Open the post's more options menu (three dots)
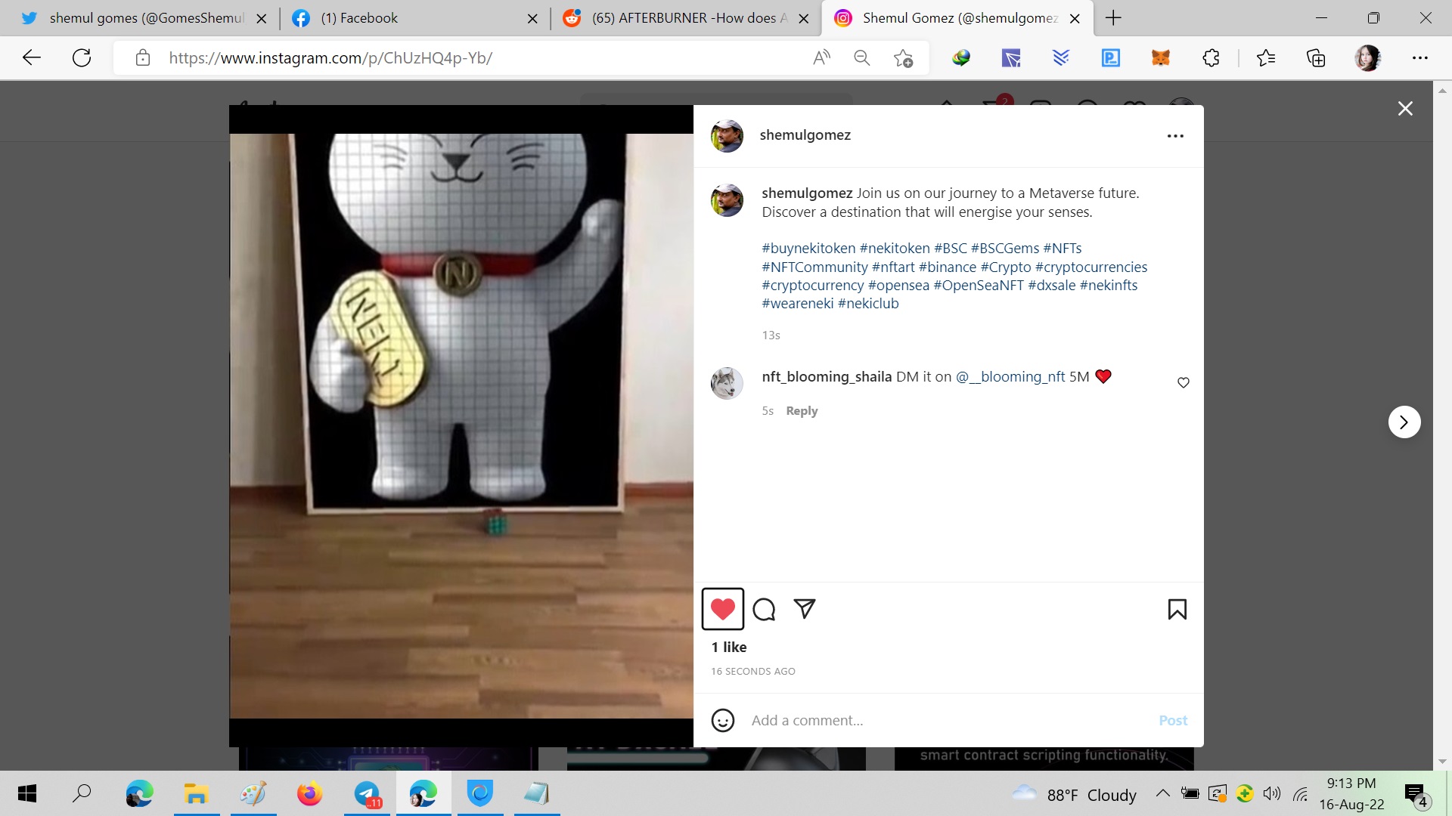Viewport: 1452px width, 816px height. pos(1175,136)
